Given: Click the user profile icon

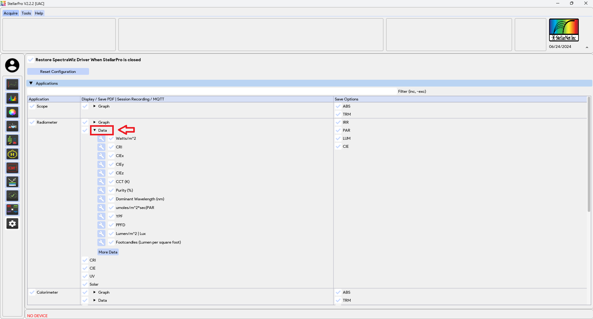Looking at the screenshot, I should click(x=12, y=66).
